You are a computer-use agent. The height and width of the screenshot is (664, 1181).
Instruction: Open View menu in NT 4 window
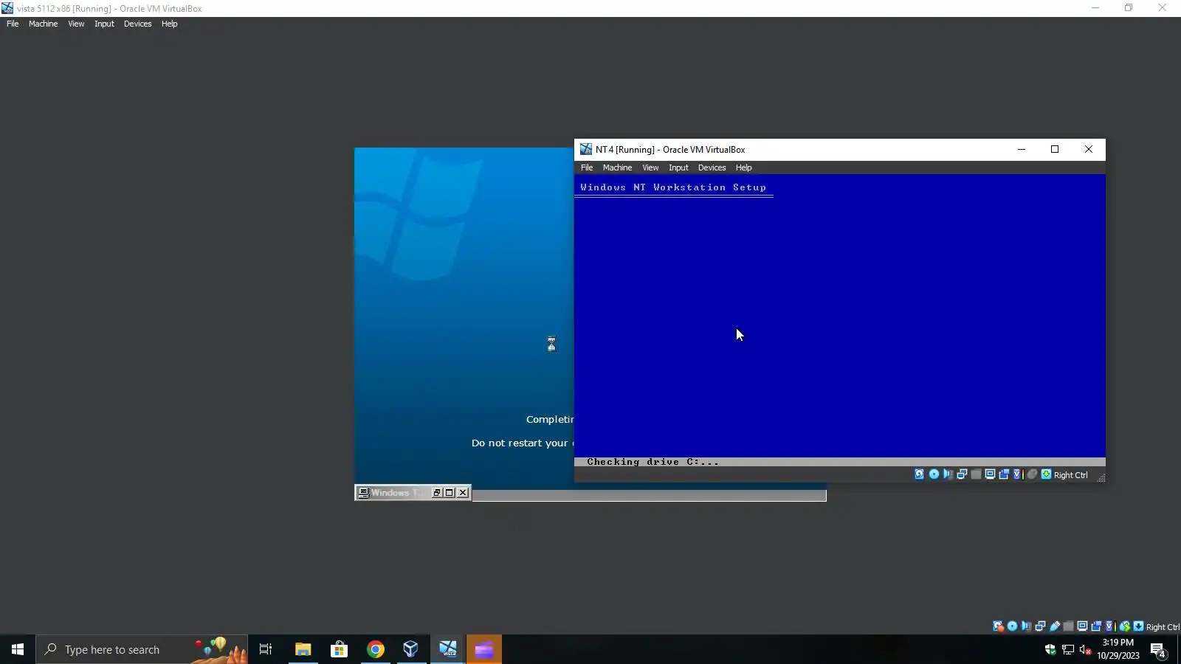pyautogui.click(x=650, y=167)
